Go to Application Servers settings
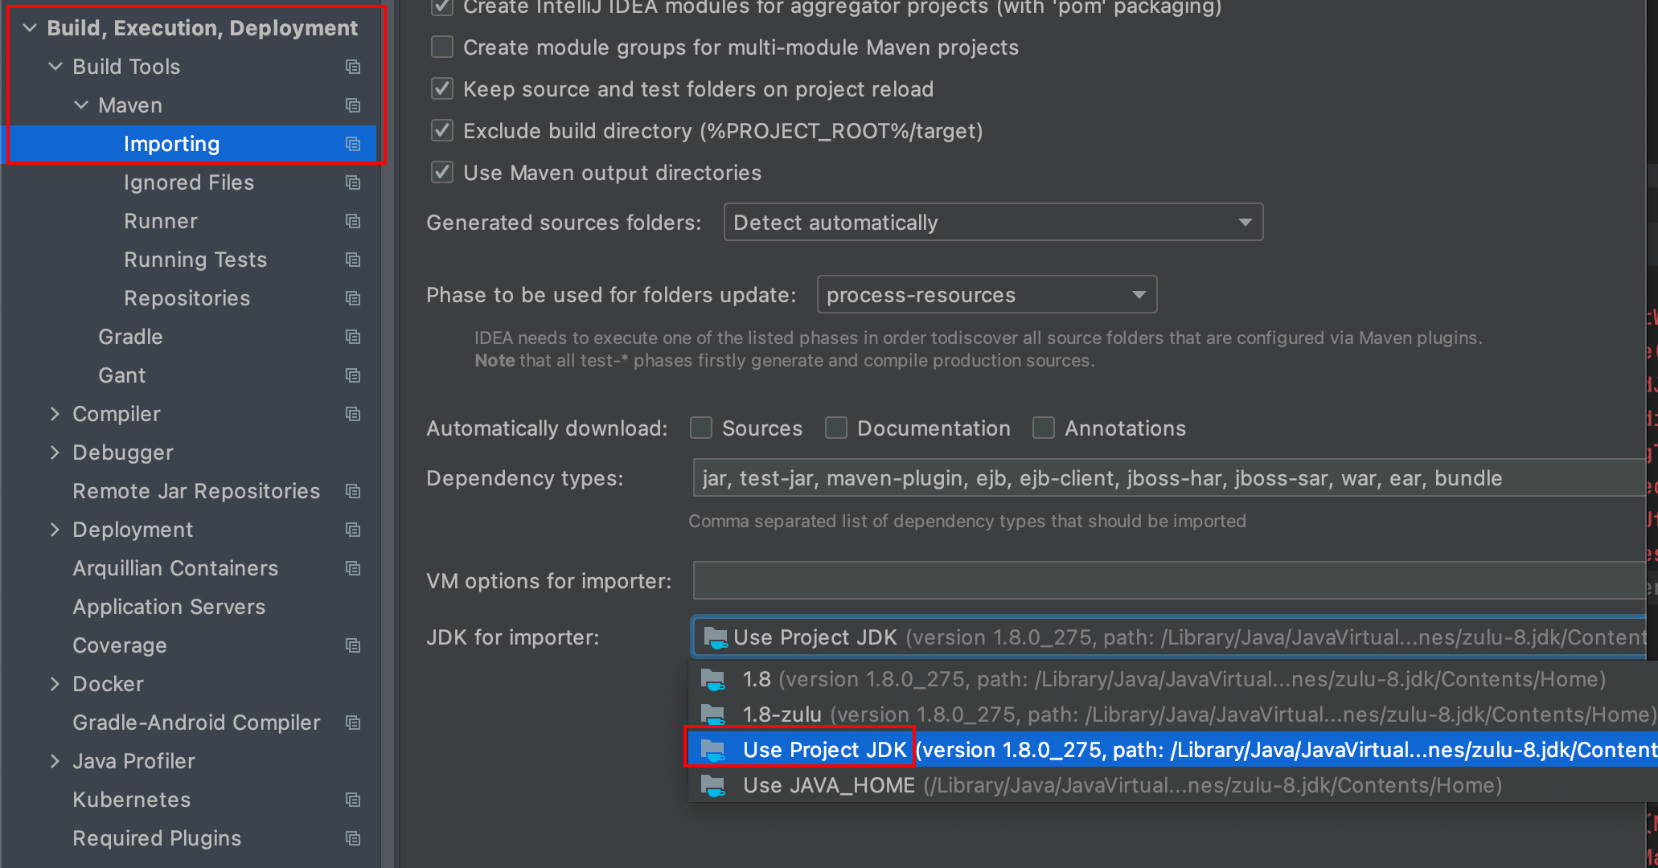 click(169, 607)
